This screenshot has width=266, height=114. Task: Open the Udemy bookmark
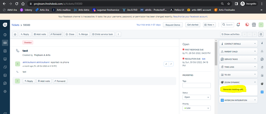tap(26, 10)
